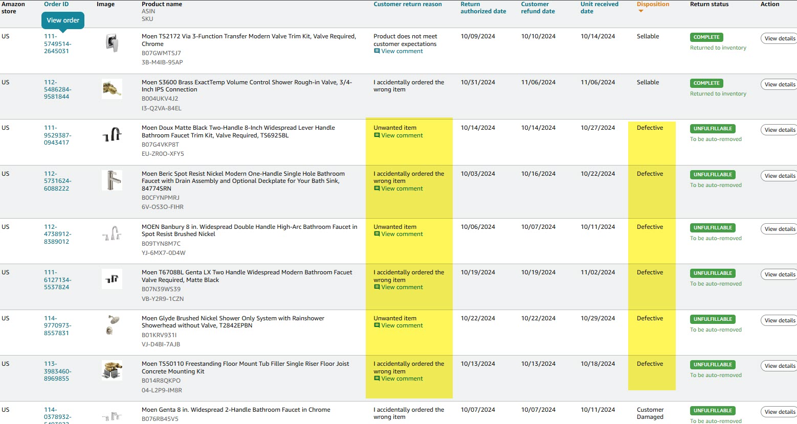
Task: Select ASIN B004UKV4J2 text
Action: (160, 99)
